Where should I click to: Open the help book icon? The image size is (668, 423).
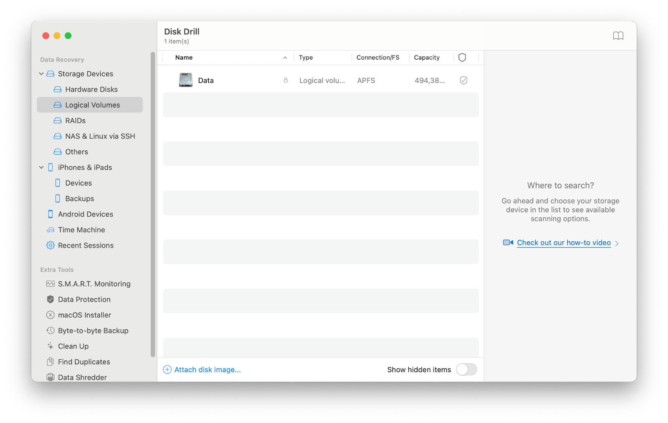[618, 36]
